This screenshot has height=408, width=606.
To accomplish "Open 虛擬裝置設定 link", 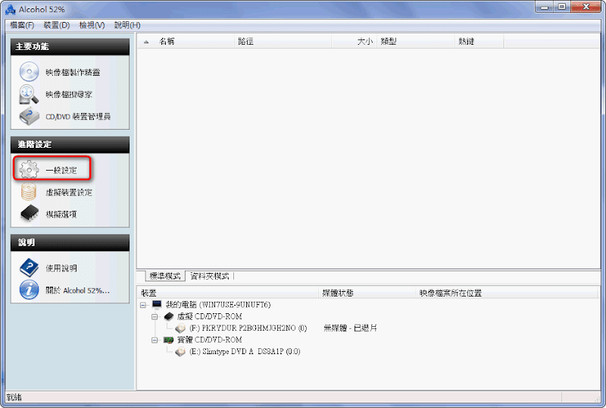I will 69,193.
